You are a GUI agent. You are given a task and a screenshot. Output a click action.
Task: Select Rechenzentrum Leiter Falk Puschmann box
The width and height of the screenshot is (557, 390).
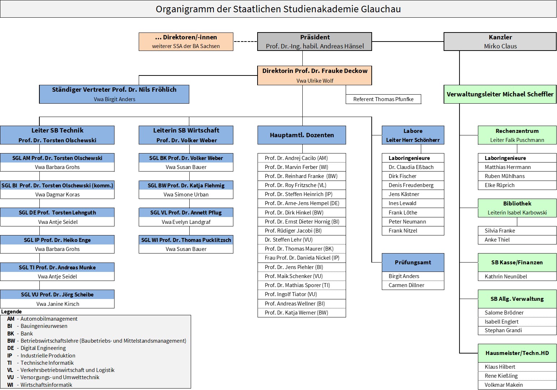[517, 135]
